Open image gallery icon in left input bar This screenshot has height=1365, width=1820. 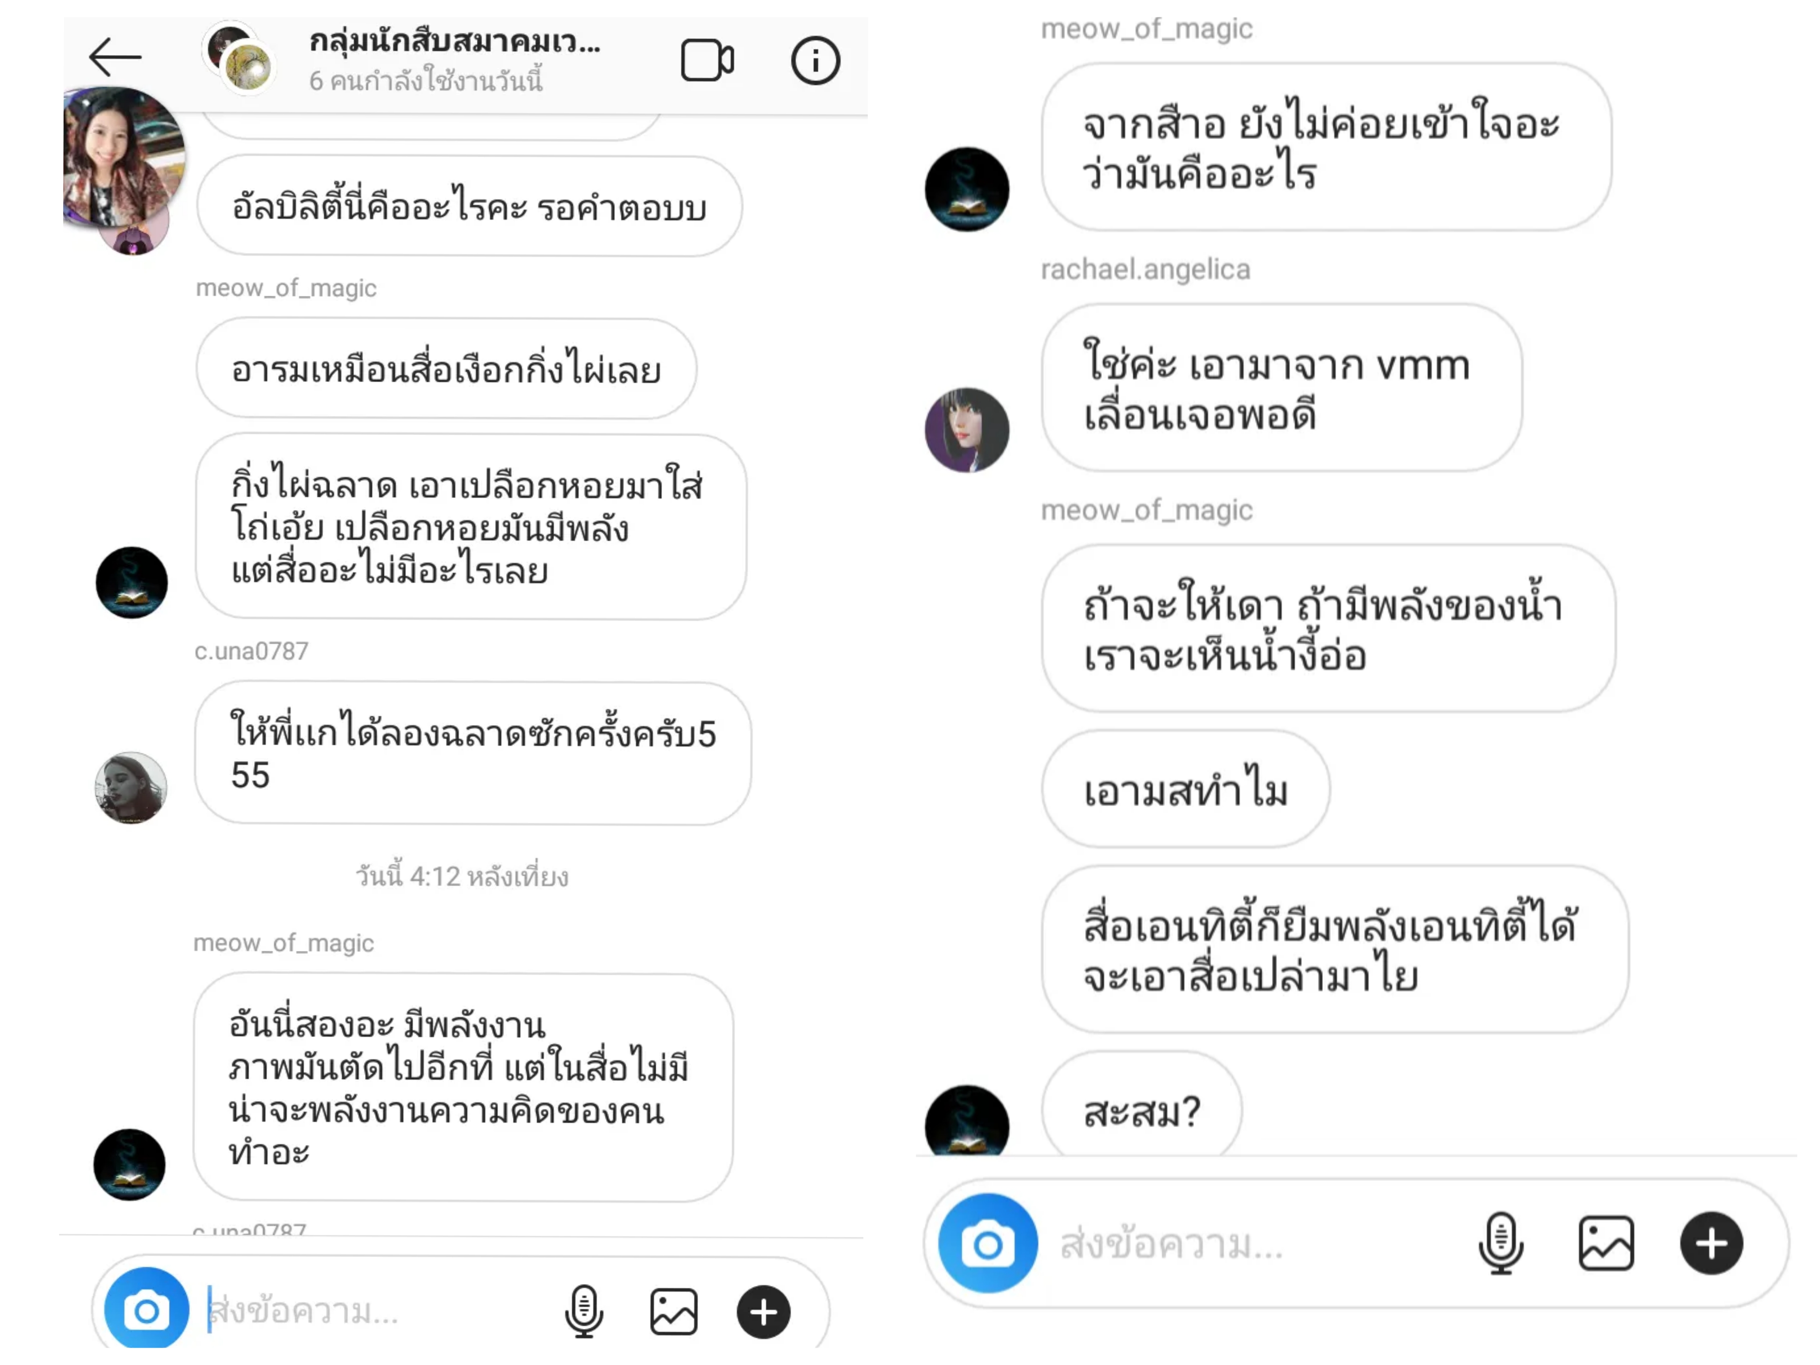[674, 1311]
